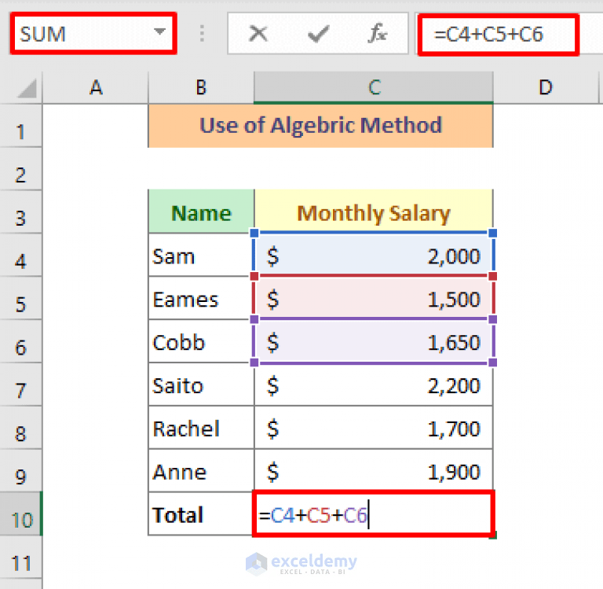
Task: Select column C header
Action: click(374, 87)
